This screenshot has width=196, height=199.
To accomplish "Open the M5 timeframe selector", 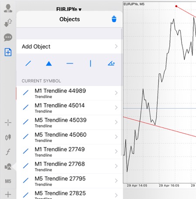I will pyautogui.click(x=8, y=181).
